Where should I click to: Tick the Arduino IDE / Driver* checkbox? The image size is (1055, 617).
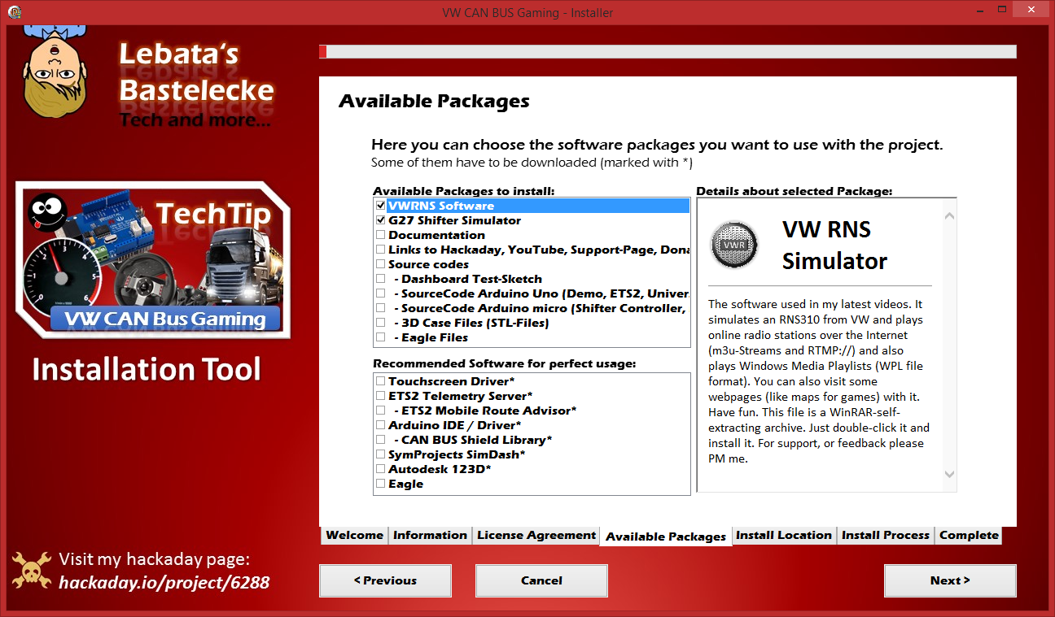pos(380,425)
